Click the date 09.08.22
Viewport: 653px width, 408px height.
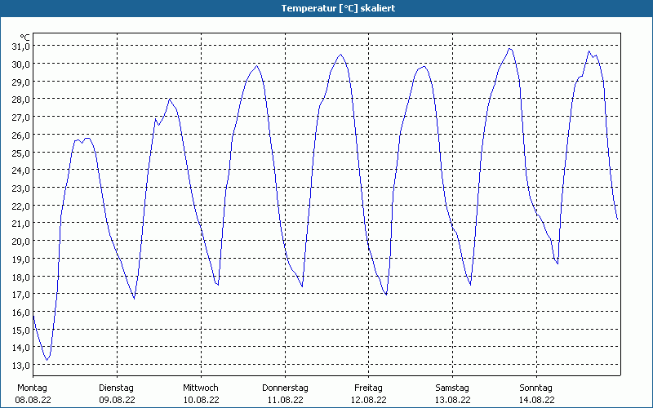click(x=117, y=401)
